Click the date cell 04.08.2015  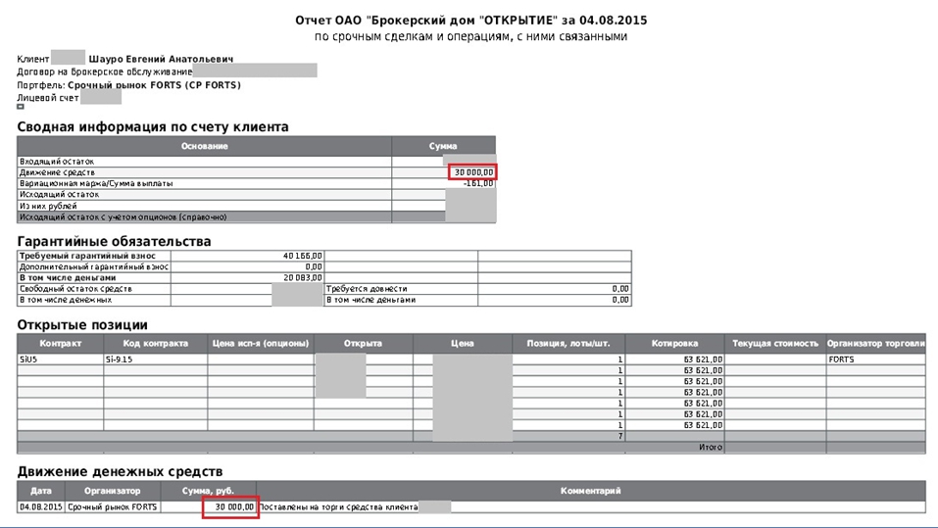tap(40, 506)
